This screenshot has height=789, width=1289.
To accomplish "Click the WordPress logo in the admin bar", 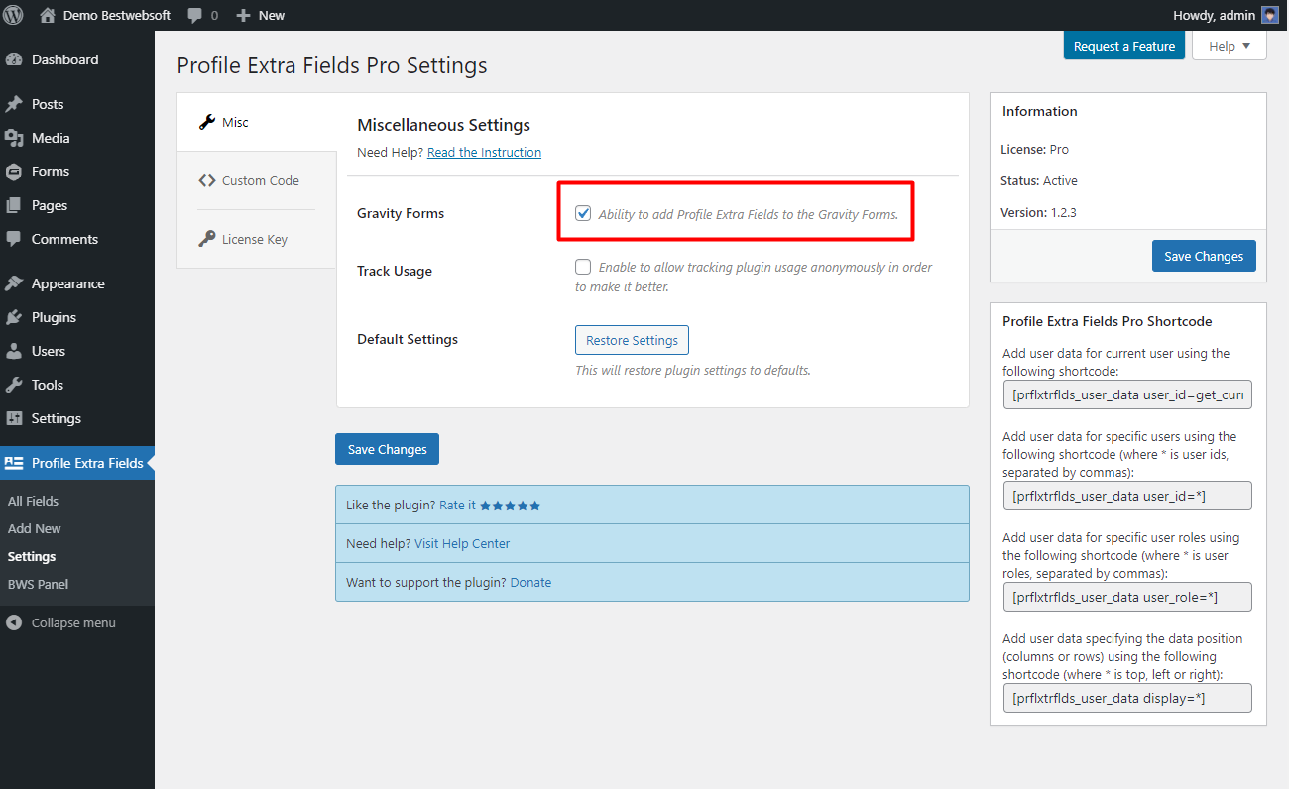I will (13, 15).
